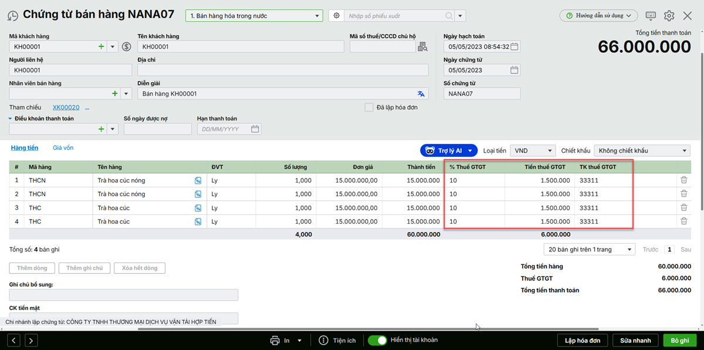The image size is (704, 350).
Task: Click the dollar icon next to customer code
Action: click(126, 46)
